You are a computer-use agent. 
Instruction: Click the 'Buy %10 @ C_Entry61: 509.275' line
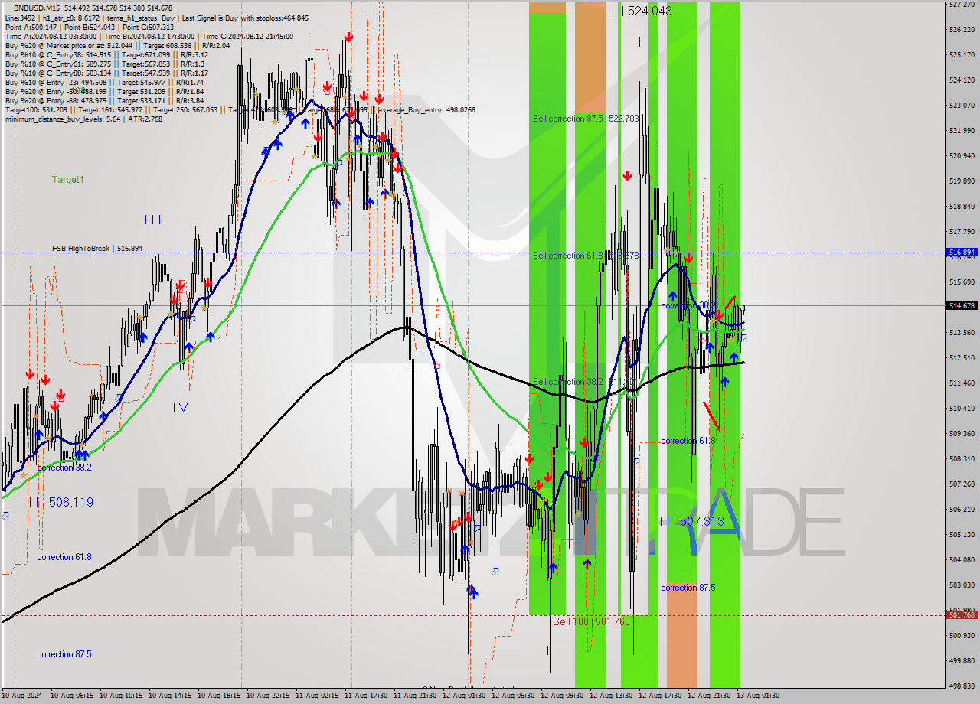[104, 64]
